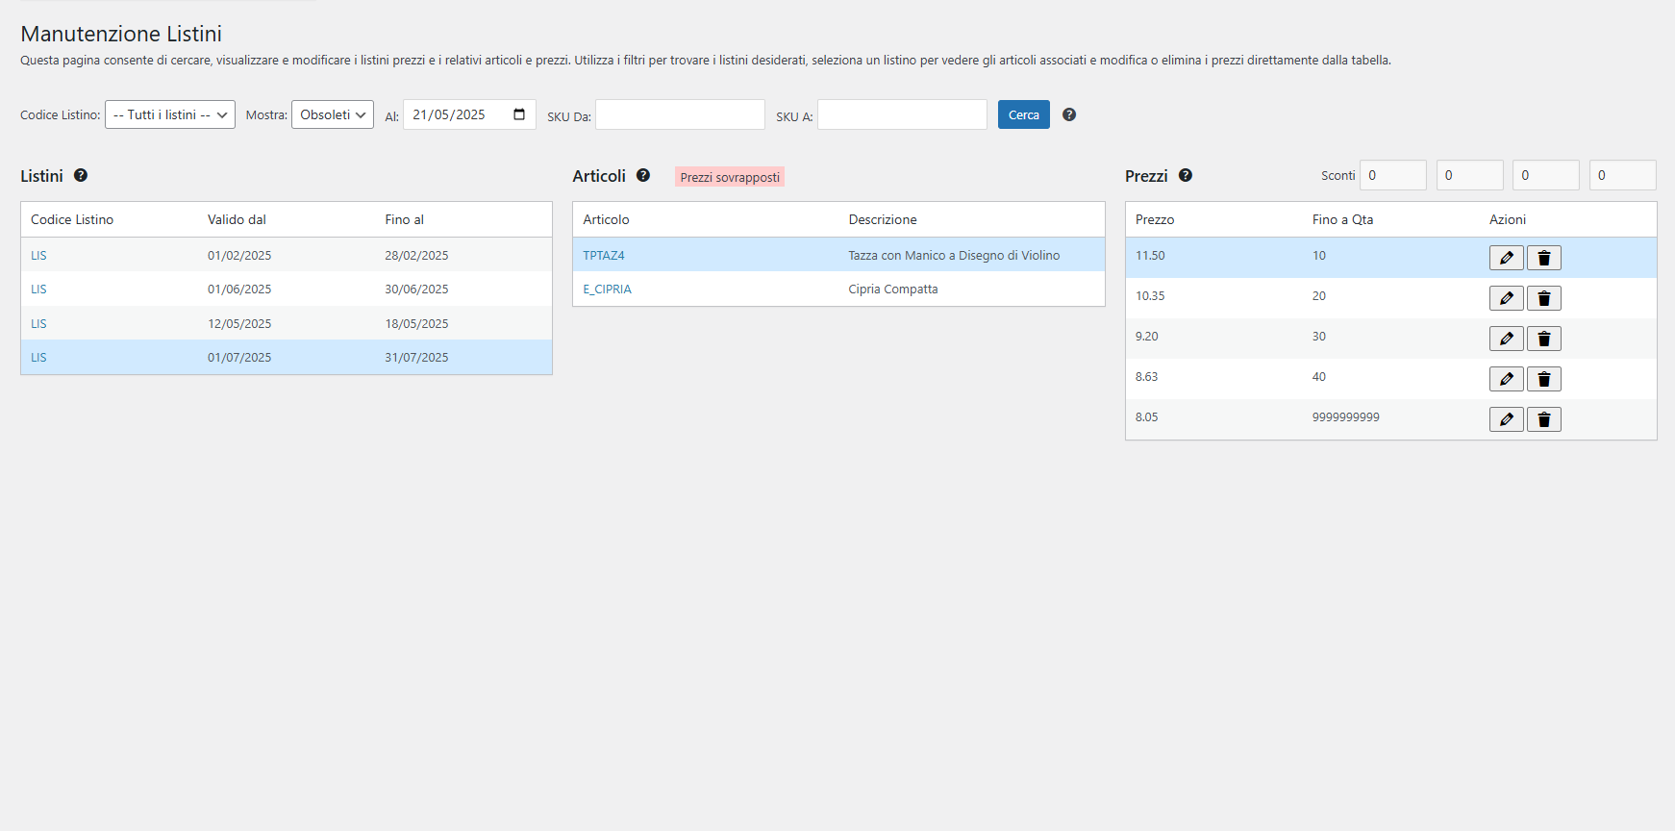Viewport: 1675px width, 831px height.
Task: Edit the 8.05 price row
Action: tap(1506, 419)
